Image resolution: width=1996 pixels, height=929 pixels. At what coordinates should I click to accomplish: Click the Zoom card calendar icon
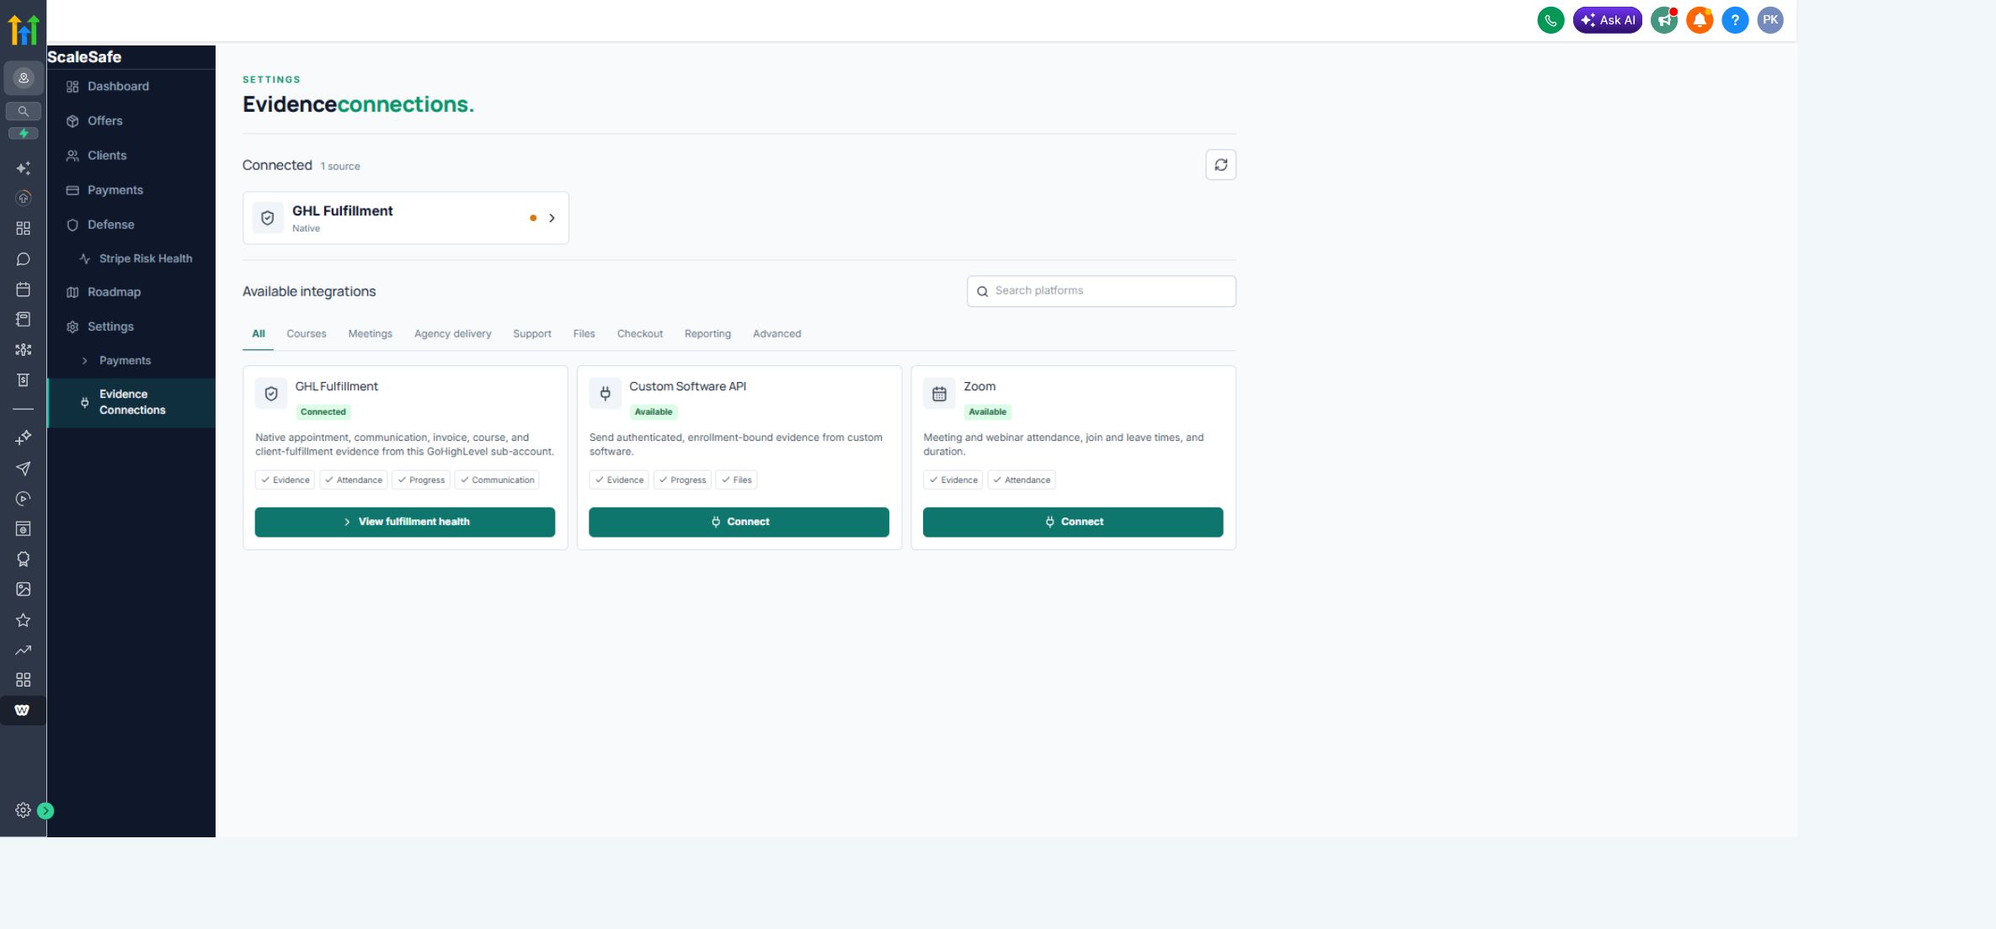click(939, 394)
